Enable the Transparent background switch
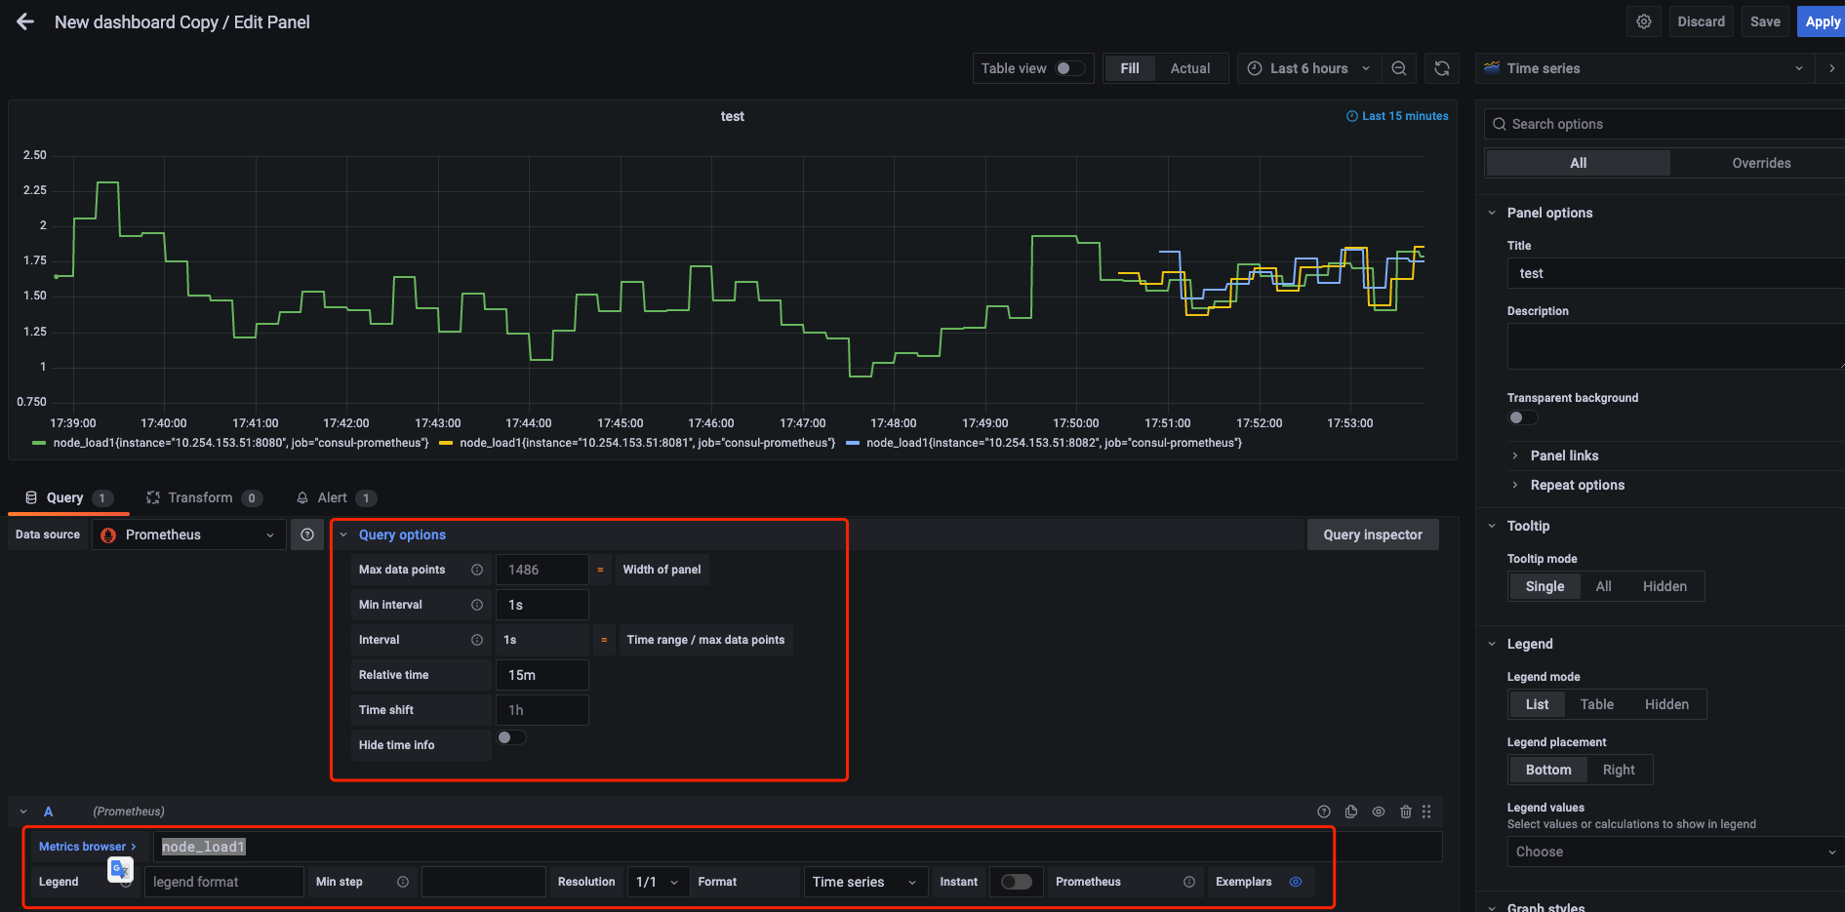Screen dimensions: 1845x912 (1523, 417)
